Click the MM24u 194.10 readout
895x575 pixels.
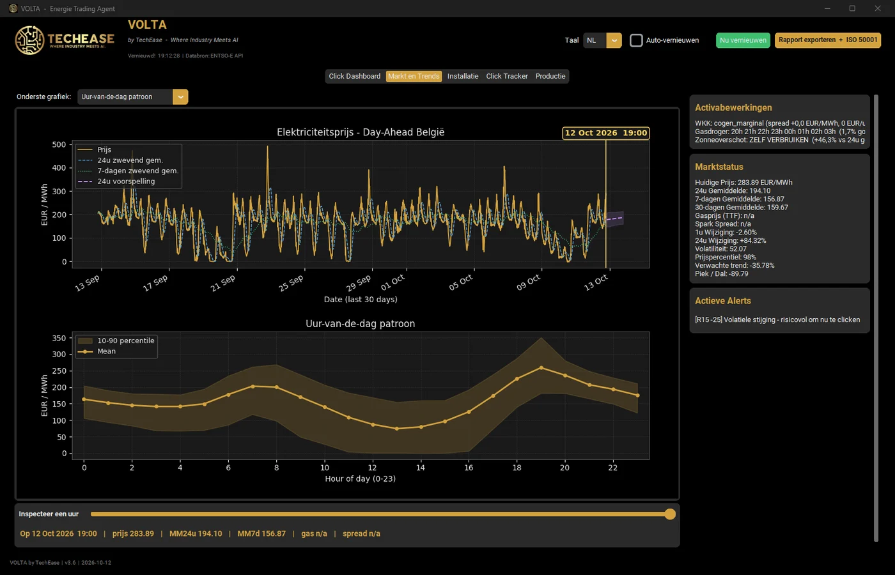tap(196, 533)
